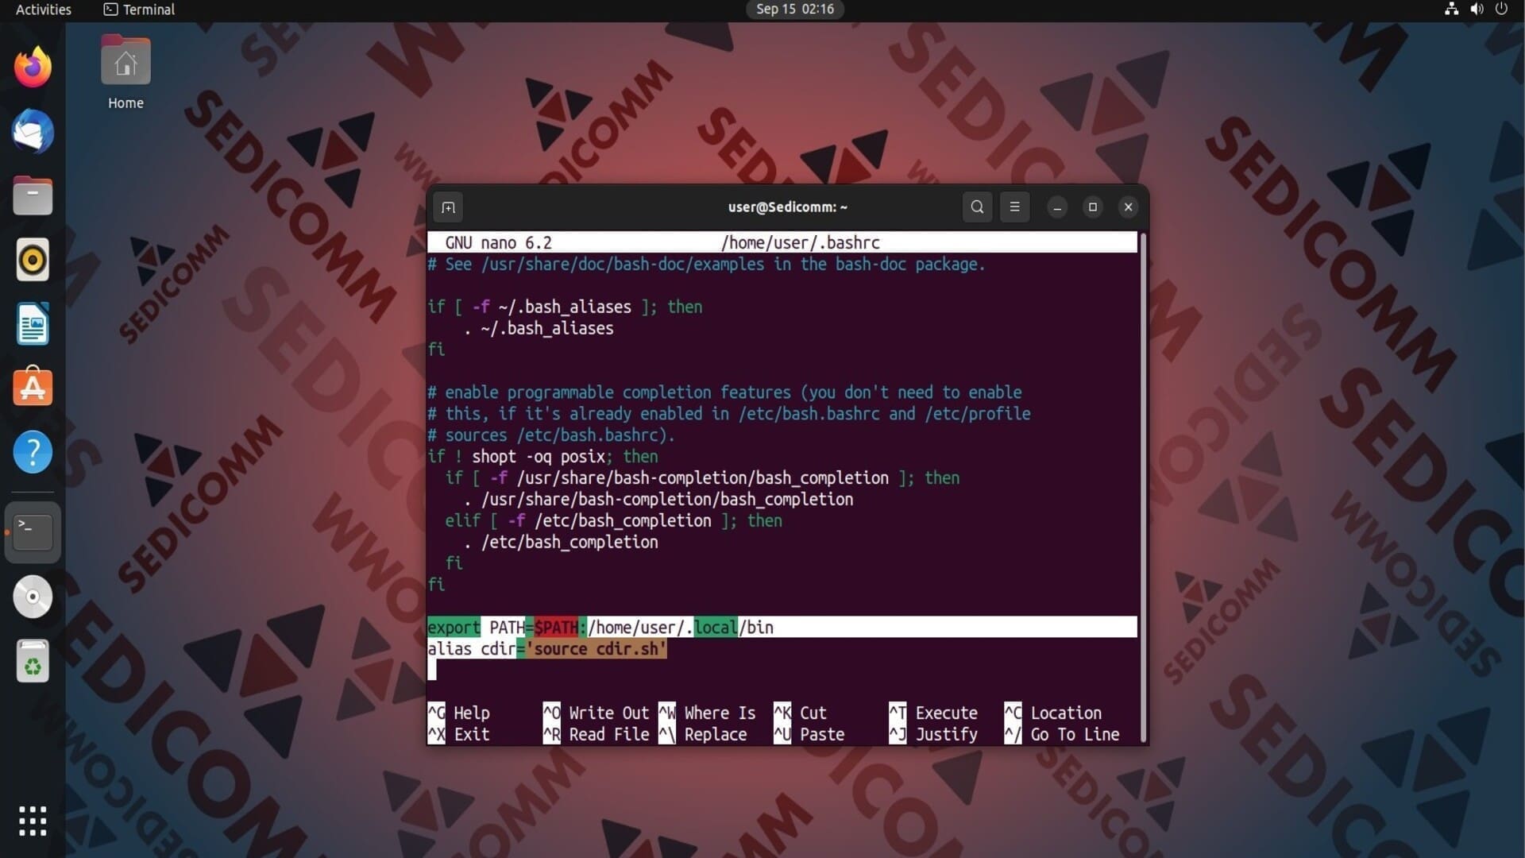This screenshot has width=1525, height=858.
Task: Open Ubuntu Software store icon
Action: click(33, 388)
